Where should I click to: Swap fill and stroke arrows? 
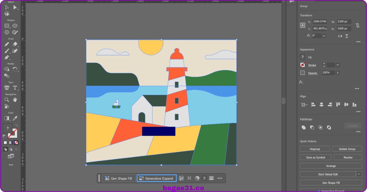point(16,125)
